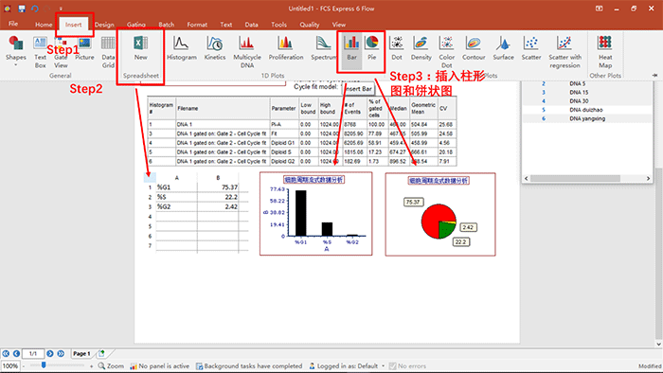Insert a Kinetics plot
The image size is (663, 373).
pyautogui.click(x=215, y=48)
